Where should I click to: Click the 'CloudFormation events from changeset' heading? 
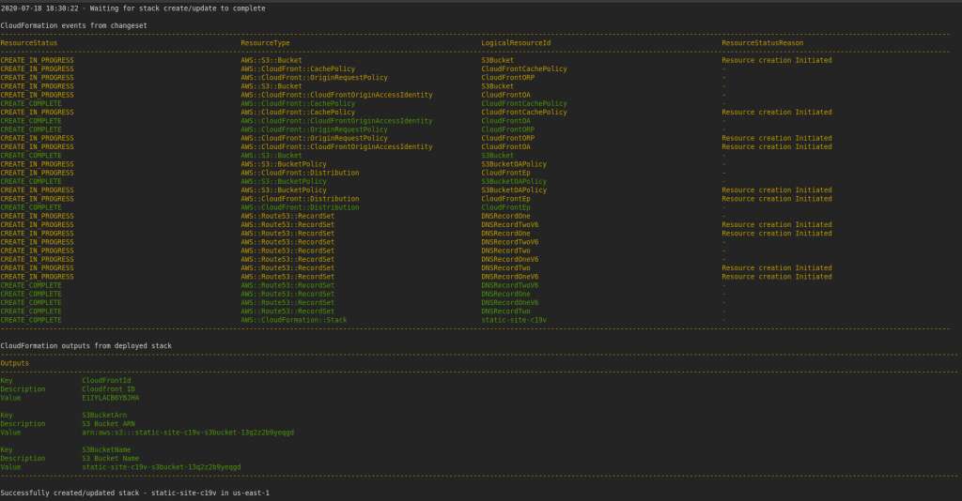73,25
